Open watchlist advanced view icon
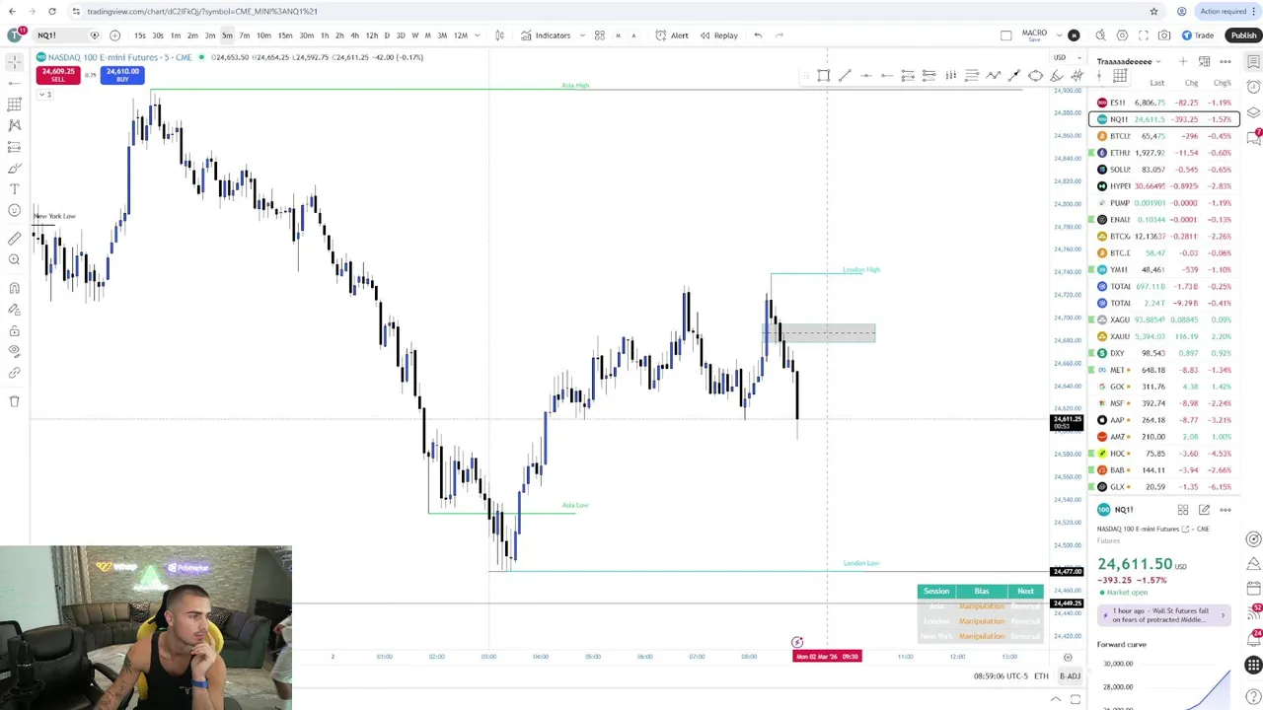This screenshot has width=1263, height=710. (x=1204, y=61)
